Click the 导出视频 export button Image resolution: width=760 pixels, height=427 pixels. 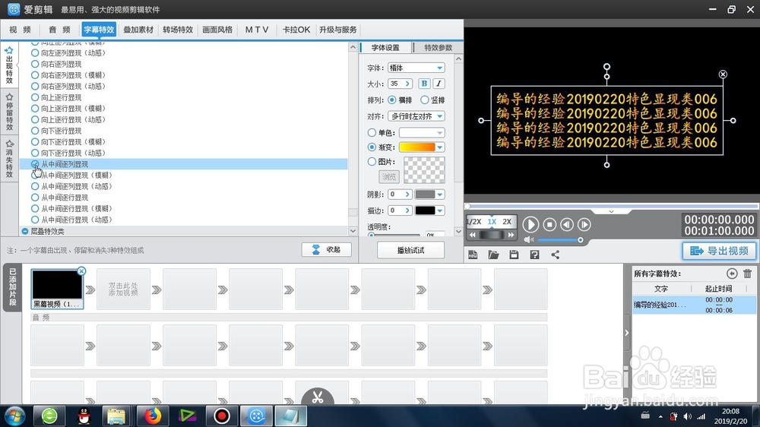719,251
